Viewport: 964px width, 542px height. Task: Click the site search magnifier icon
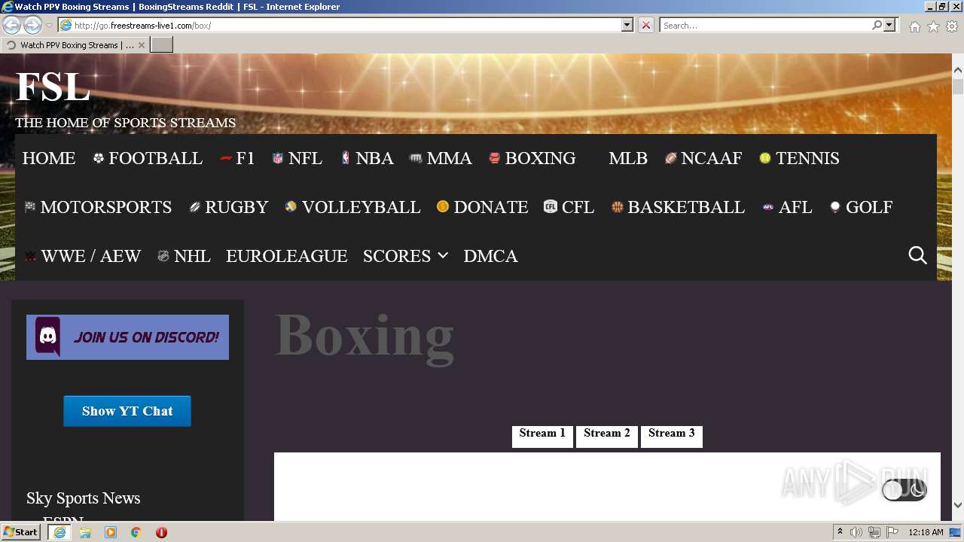(917, 255)
